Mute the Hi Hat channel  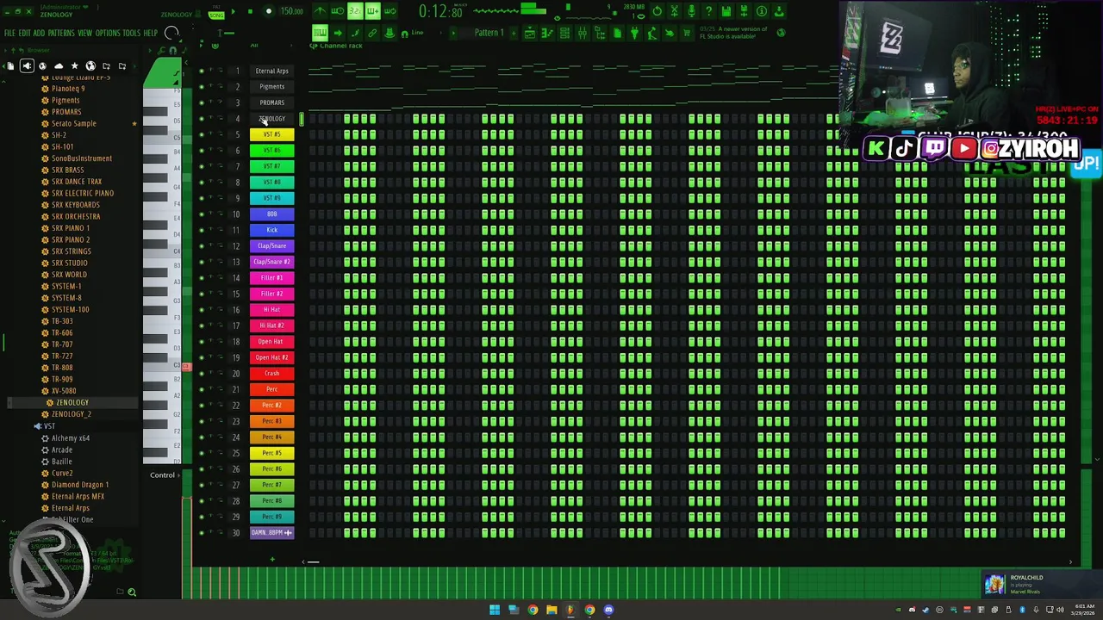pos(202,309)
